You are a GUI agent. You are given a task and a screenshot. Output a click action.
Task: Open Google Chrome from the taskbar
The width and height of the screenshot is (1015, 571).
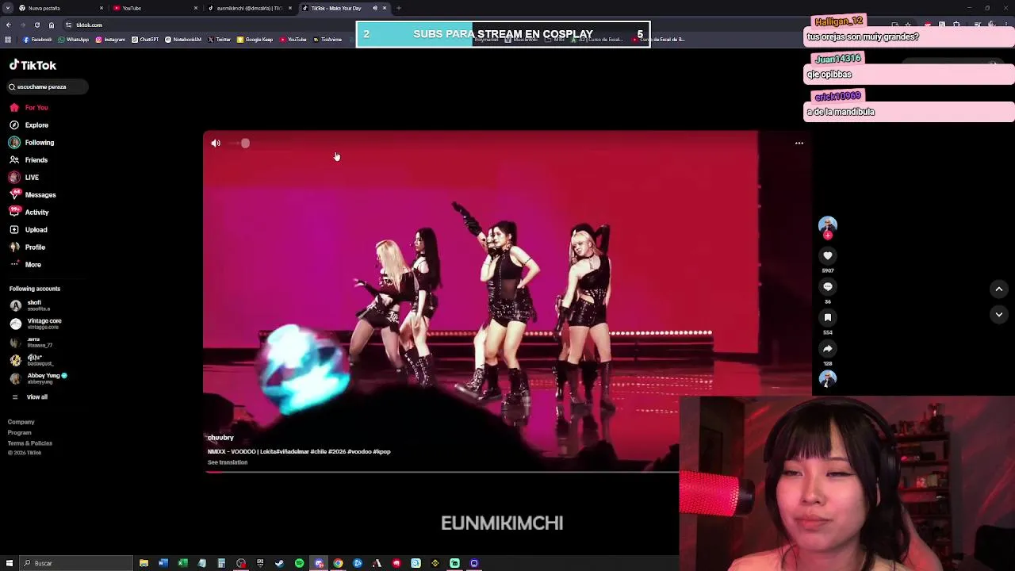tap(338, 563)
